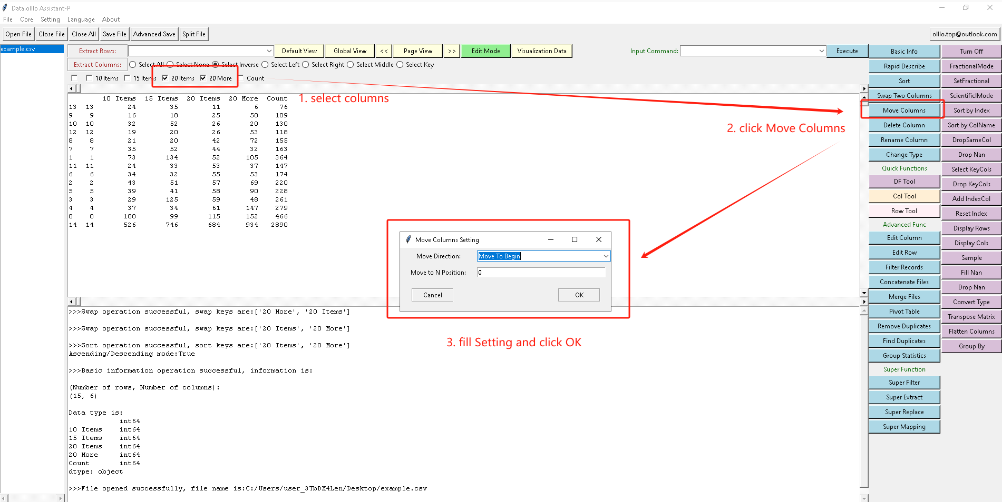Expand the Move Direction dropdown
Screen dimensions: 1002x502
coord(606,256)
